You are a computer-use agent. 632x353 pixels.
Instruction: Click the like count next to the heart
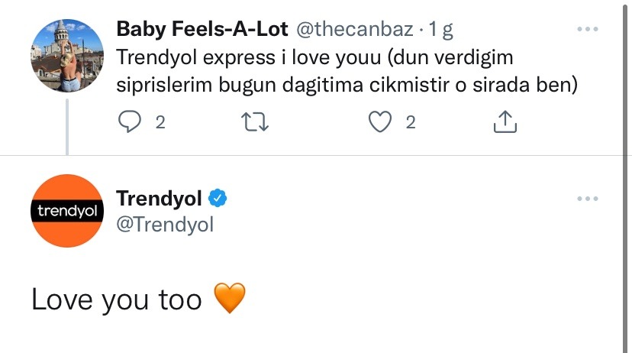(x=411, y=122)
